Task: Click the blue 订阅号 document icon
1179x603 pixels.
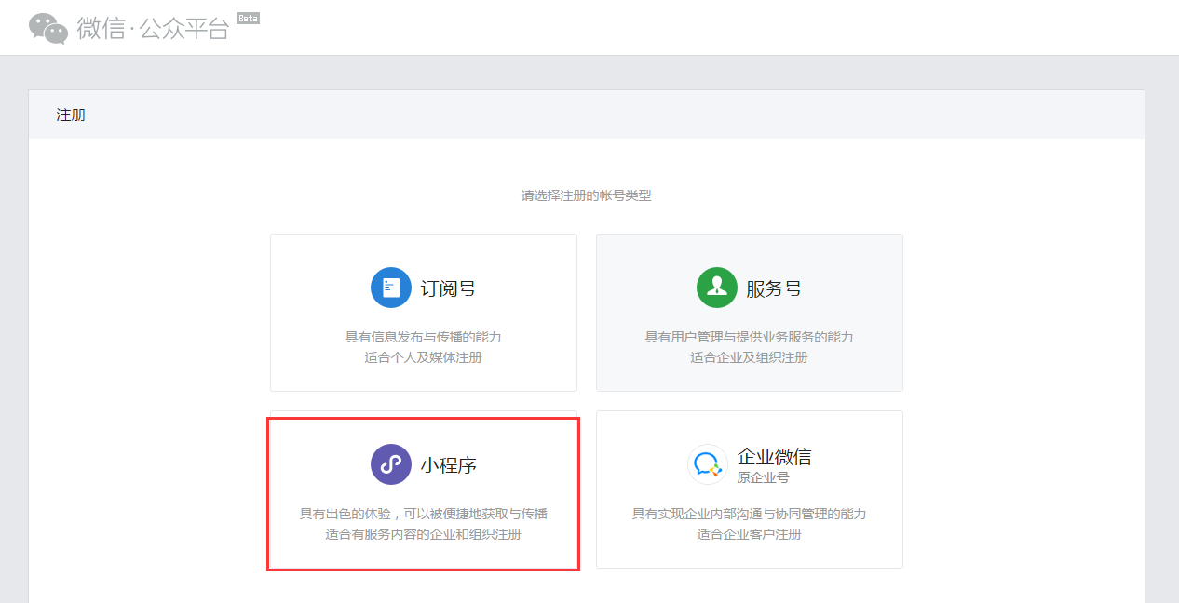Action: click(391, 288)
